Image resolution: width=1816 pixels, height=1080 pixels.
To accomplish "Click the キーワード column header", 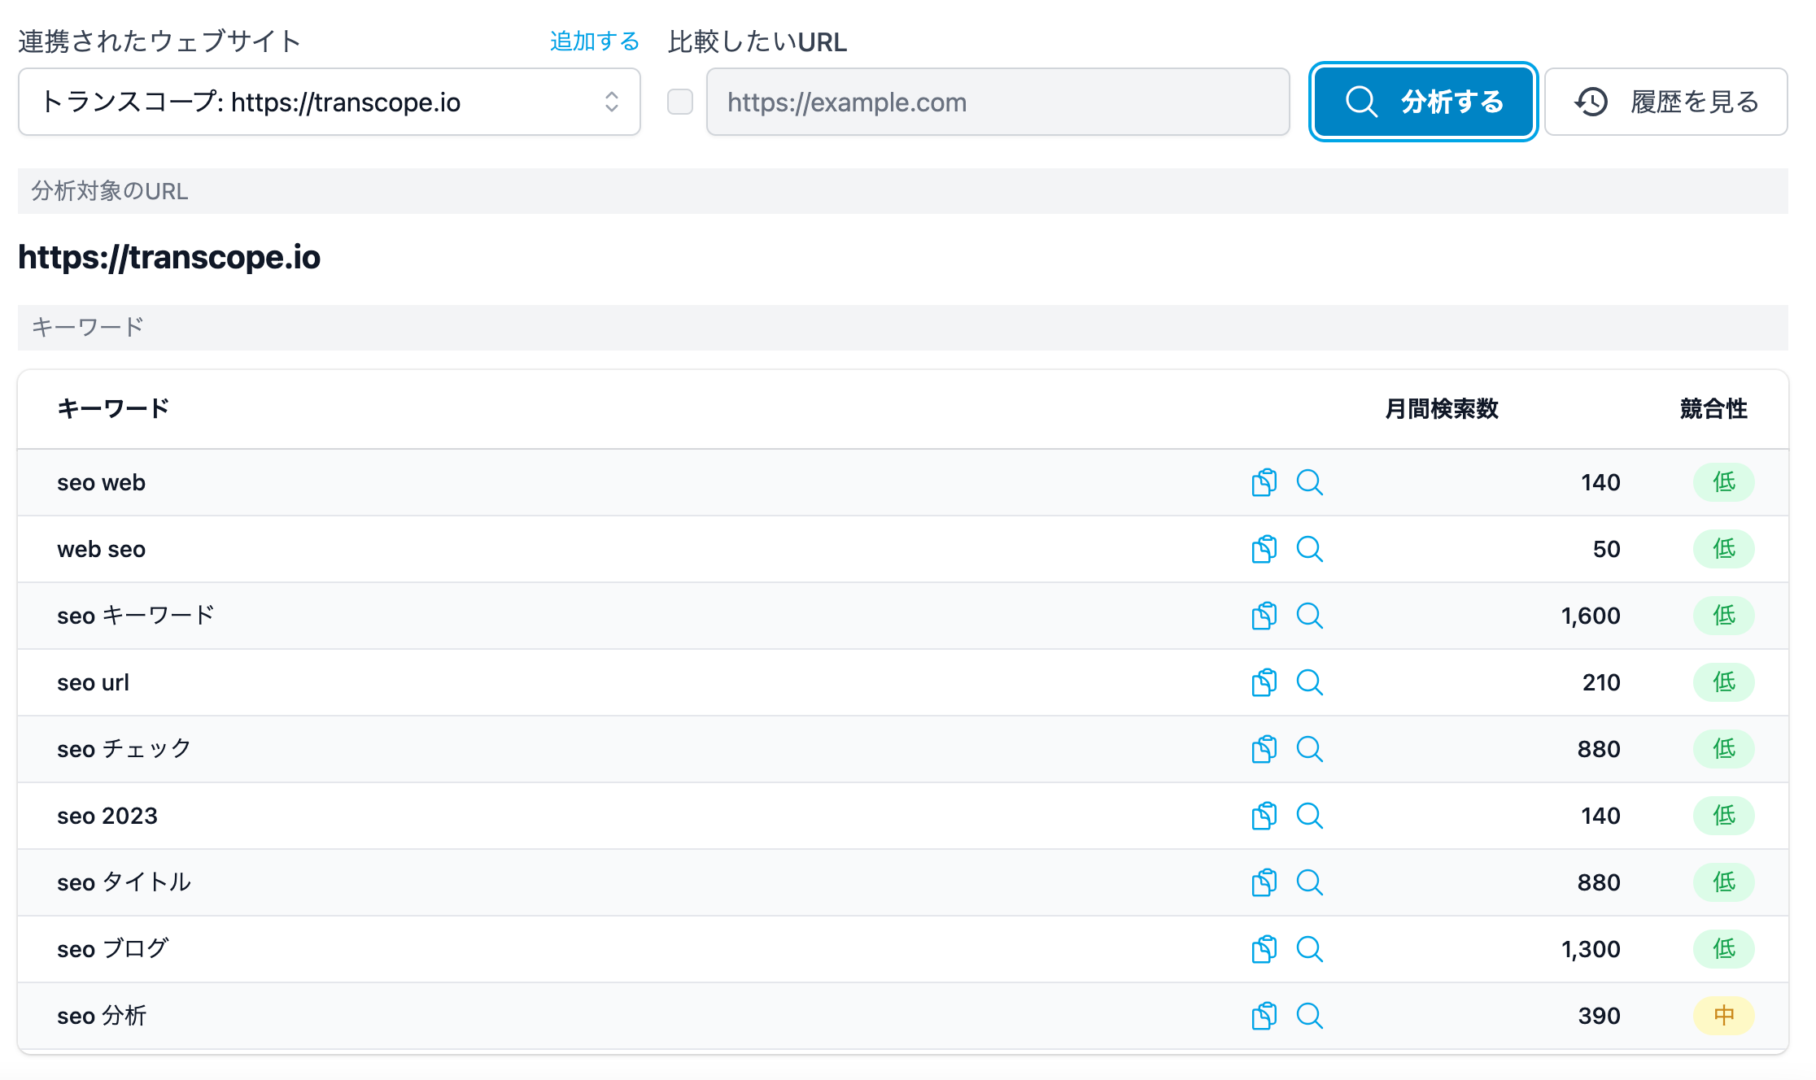I will [x=113, y=408].
